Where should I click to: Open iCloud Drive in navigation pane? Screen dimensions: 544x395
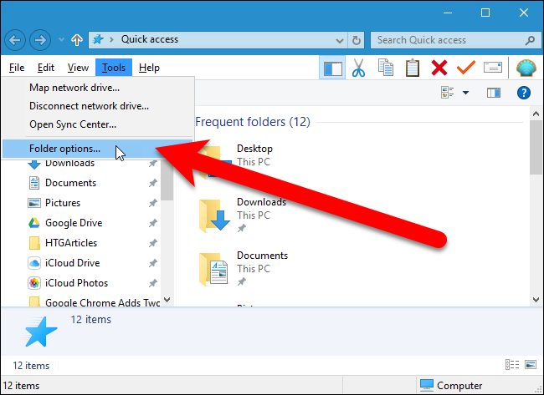(73, 263)
